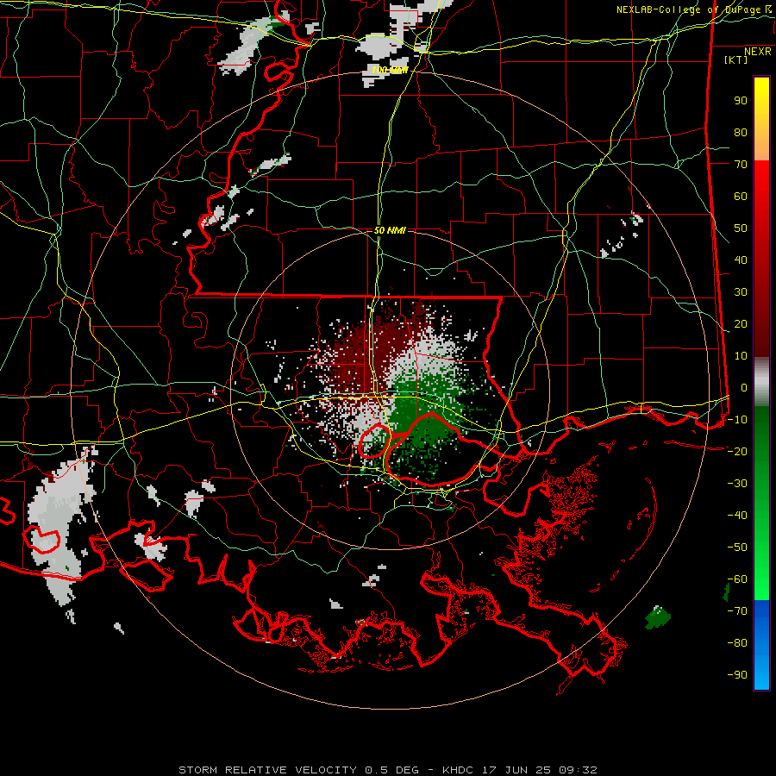Click the -90 value on velocity scale
This screenshot has height=776, width=776.
tap(737, 674)
